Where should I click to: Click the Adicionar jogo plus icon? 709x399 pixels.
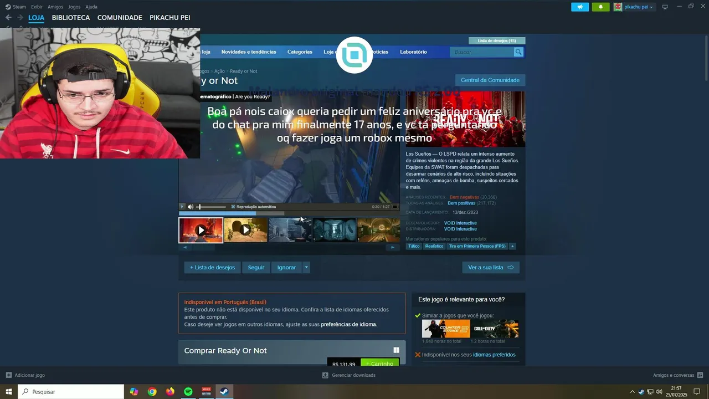point(8,375)
